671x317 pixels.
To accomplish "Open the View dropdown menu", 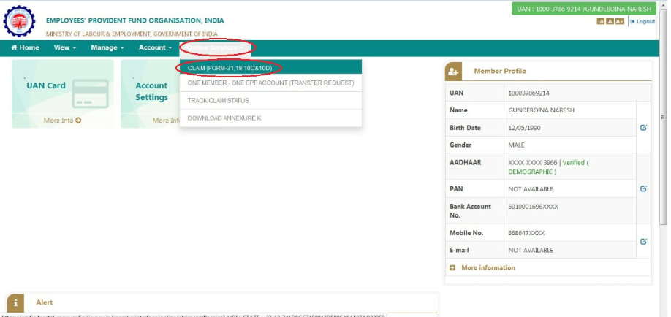I will click(65, 47).
